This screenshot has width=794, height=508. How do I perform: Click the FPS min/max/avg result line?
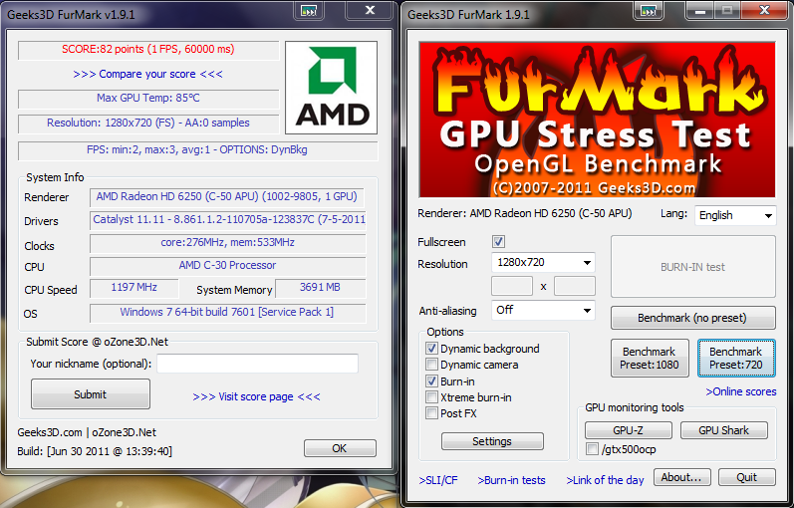click(x=197, y=150)
